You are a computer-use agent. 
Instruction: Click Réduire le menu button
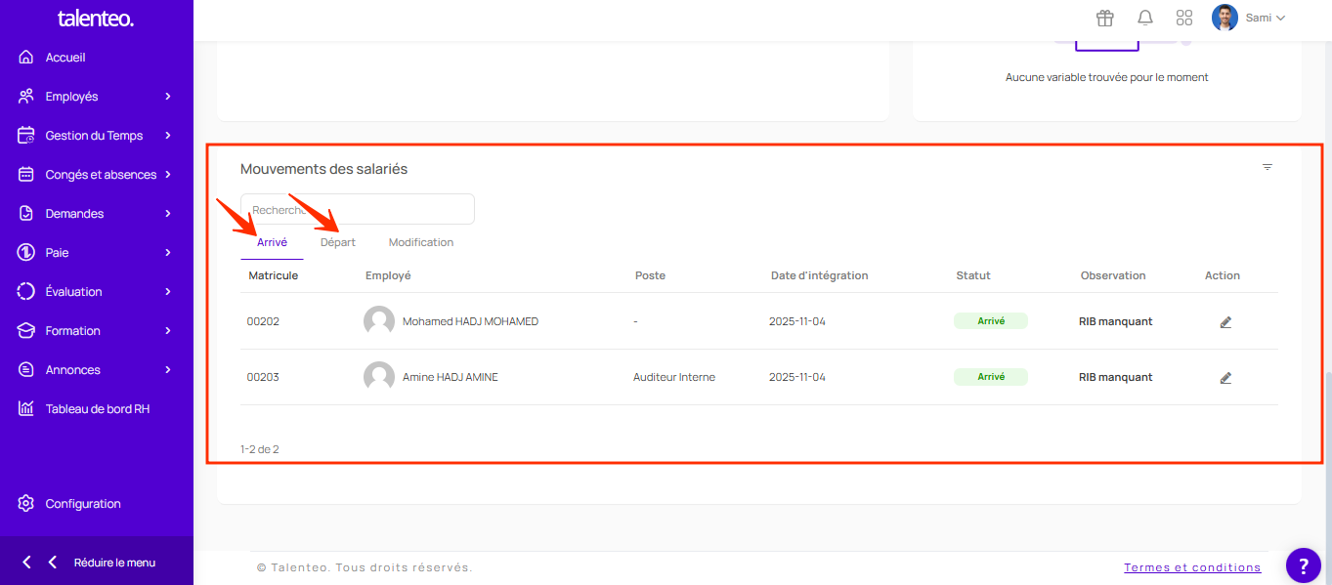point(97,563)
